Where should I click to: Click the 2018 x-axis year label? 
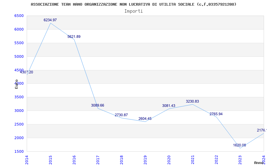pyautogui.click(x=121, y=160)
